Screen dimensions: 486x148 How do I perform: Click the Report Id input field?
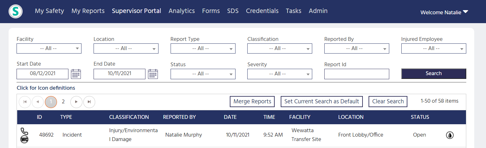tap(357, 74)
